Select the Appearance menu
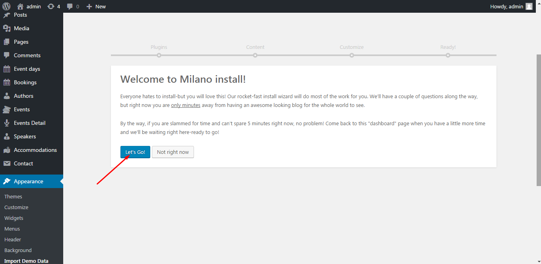Screen dimensions: 541x264 coord(31,181)
